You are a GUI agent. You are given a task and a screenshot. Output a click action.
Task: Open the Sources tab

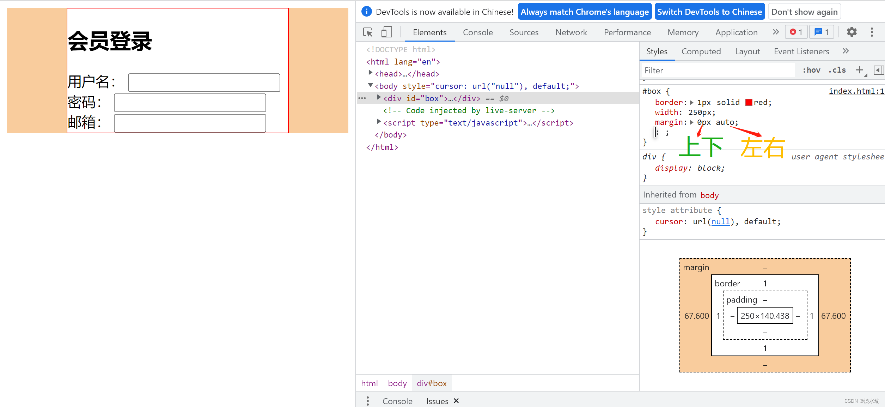(524, 32)
